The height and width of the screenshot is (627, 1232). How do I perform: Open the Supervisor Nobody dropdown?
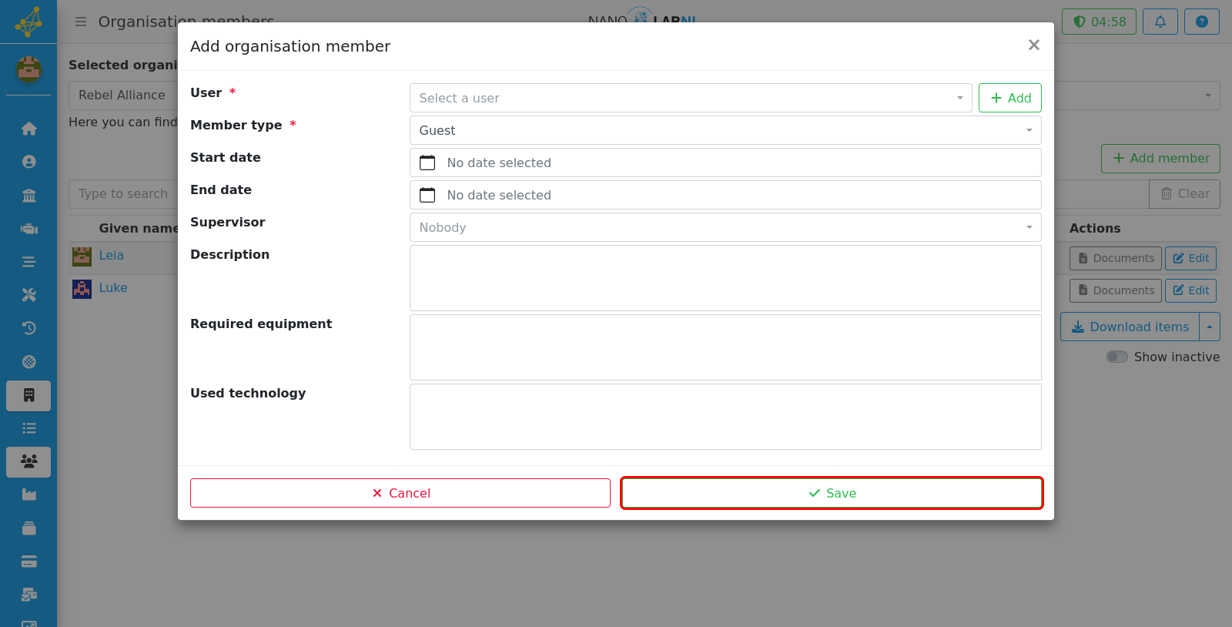pos(725,227)
